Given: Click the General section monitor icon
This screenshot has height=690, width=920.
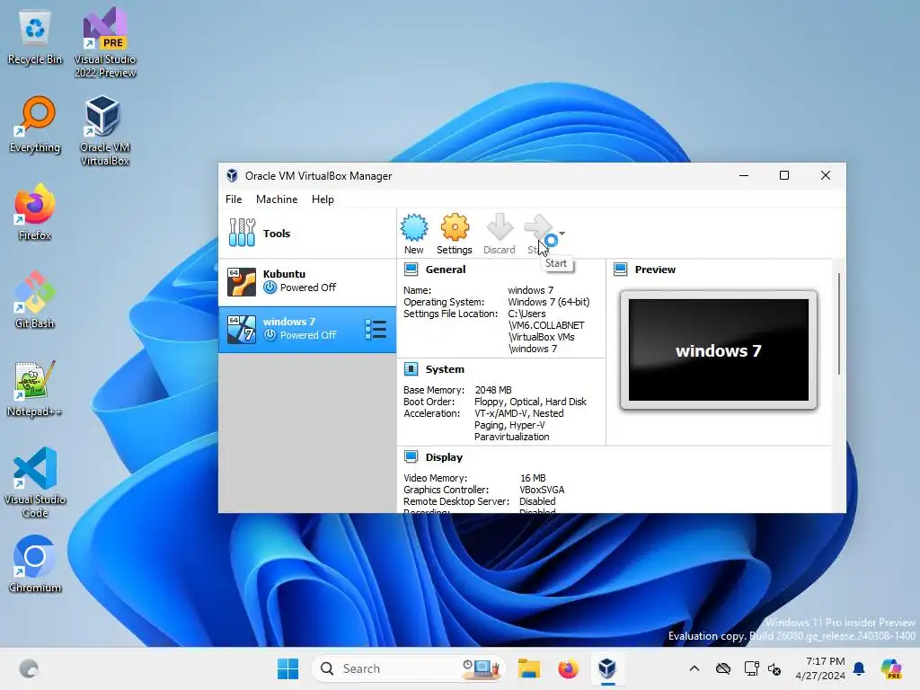Looking at the screenshot, I should [x=411, y=270].
